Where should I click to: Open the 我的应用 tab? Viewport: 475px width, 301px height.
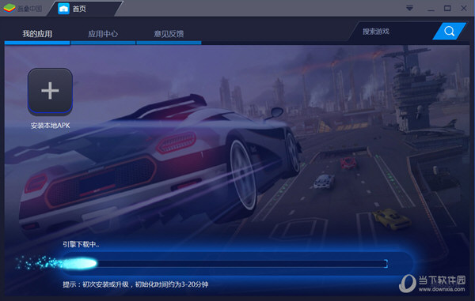(37, 34)
